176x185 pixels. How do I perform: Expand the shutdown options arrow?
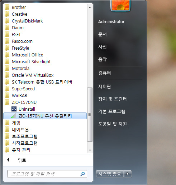[128, 174]
